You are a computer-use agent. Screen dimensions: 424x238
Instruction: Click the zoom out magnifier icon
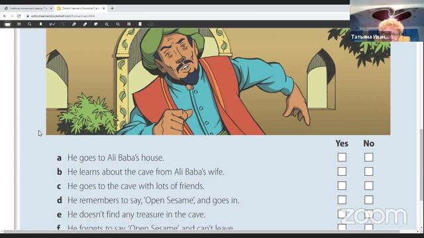pos(118,24)
